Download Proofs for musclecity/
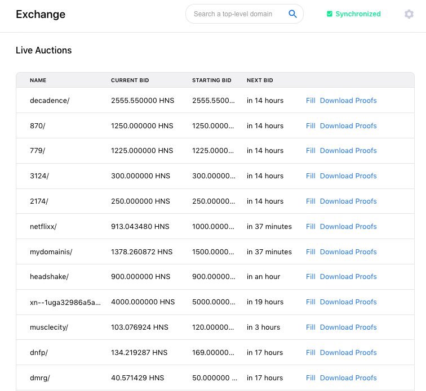The height and width of the screenshot is (391, 426). pyautogui.click(x=348, y=327)
